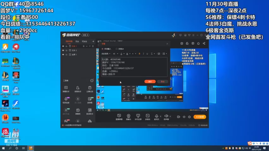Viewport: 269px width, 151px height.
Task: Toggle the lock on 文本 1 source
Action: (x=66, y=46)
